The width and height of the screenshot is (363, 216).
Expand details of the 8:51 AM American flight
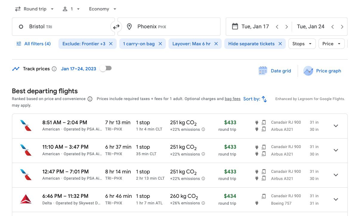click(336, 126)
